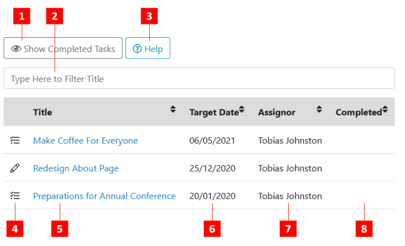
Task: Click the checklist icon beside Make Coffee For Everyone
Action: coord(15,140)
